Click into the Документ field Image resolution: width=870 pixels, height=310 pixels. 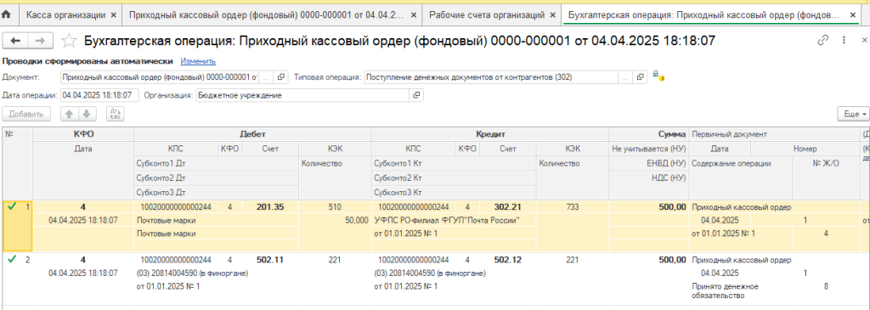[x=161, y=77]
